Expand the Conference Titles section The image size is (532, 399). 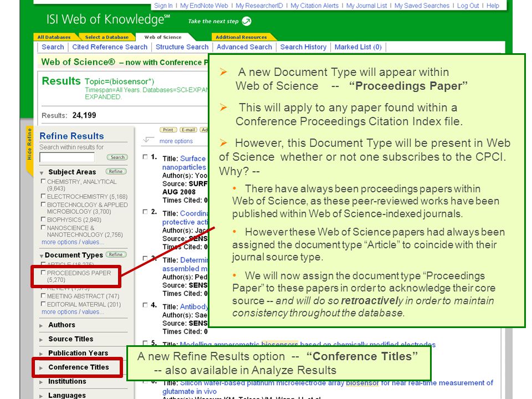tap(41, 368)
